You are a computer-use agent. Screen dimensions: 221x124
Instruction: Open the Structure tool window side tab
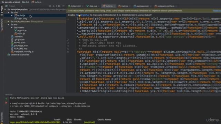(x=2, y=25)
